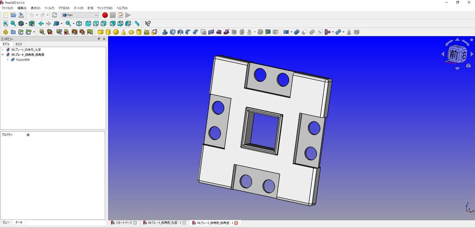Click the Extrude tool icon
475x228 pixels.
165,32
